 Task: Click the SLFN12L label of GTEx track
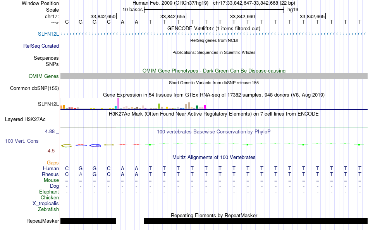(x=48, y=104)
